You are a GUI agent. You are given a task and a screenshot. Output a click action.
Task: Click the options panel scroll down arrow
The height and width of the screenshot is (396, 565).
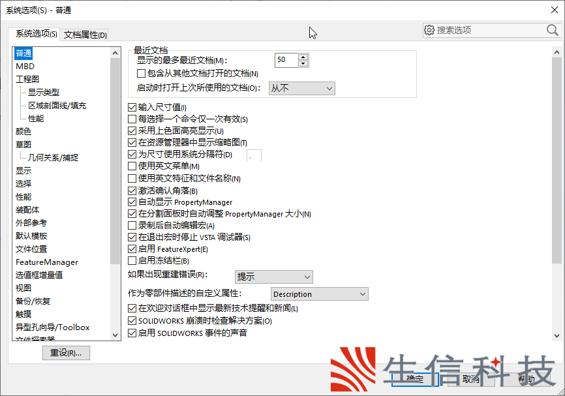coord(557,335)
